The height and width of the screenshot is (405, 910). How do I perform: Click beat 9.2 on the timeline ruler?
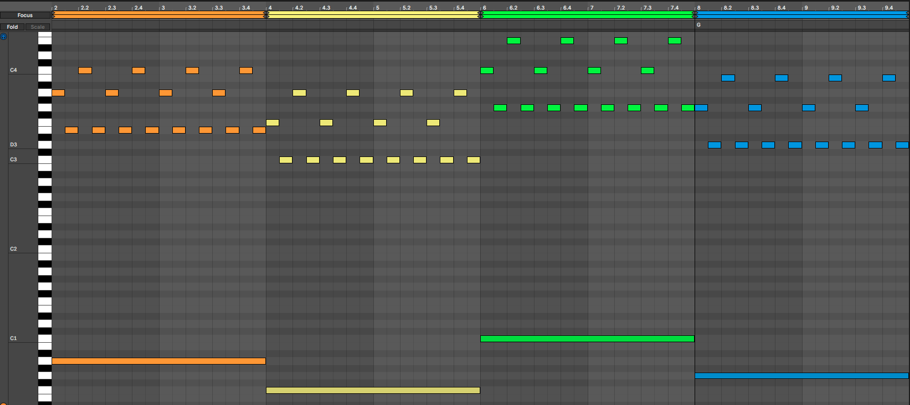tap(835, 8)
